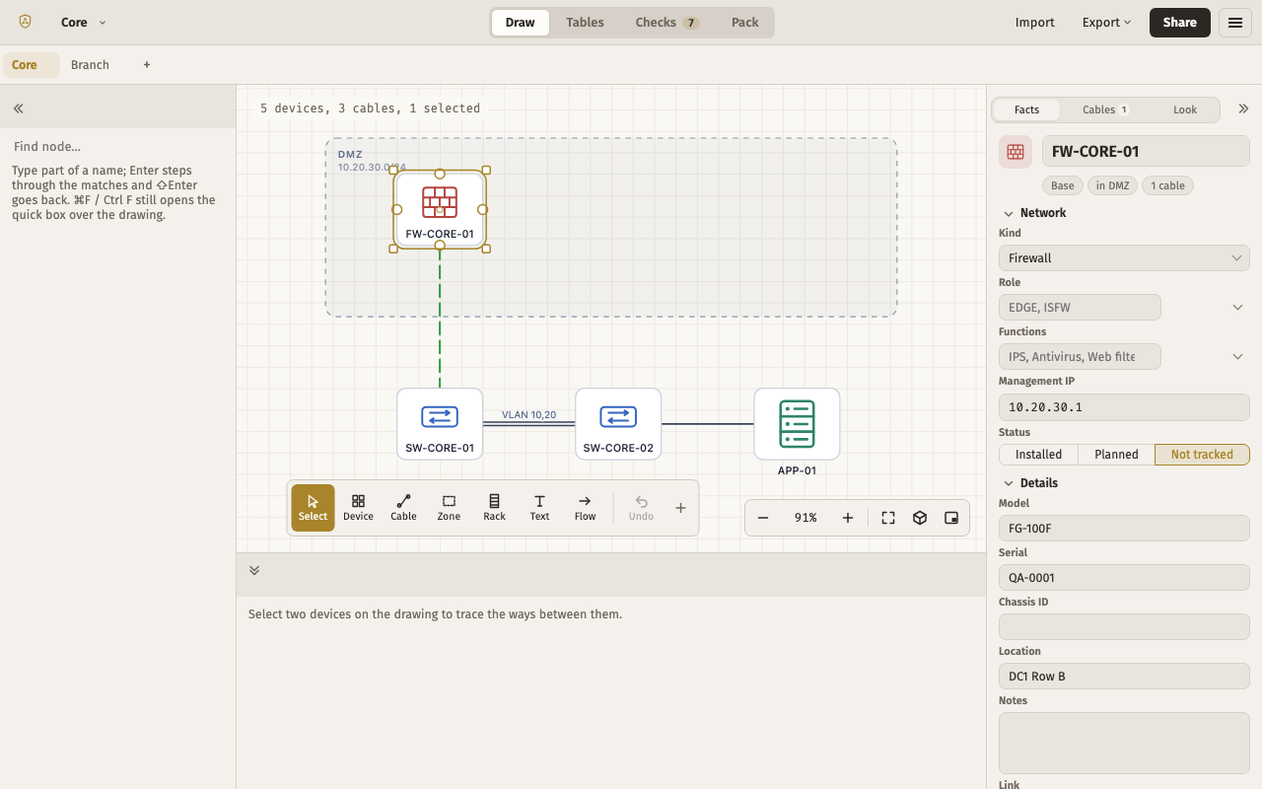The height and width of the screenshot is (789, 1262).
Task: Set status to Planned
Action: (x=1116, y=455)
